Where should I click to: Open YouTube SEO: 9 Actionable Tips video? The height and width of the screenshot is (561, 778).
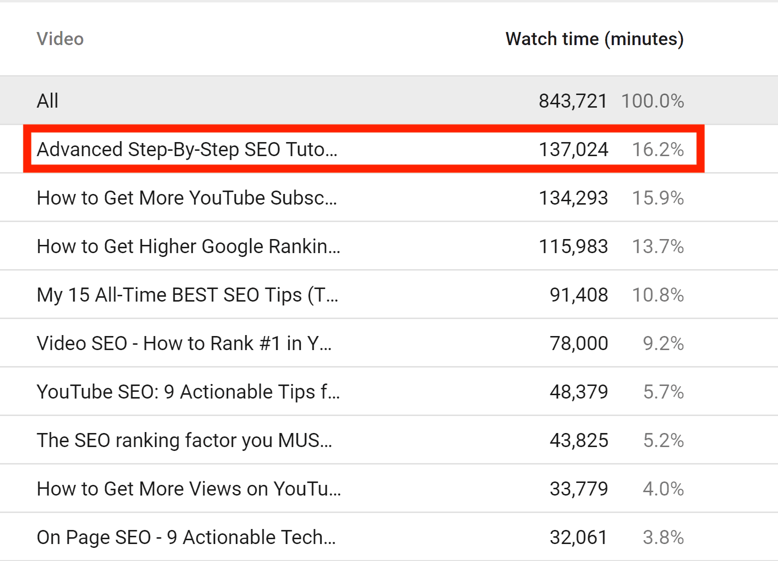[188, 392]
